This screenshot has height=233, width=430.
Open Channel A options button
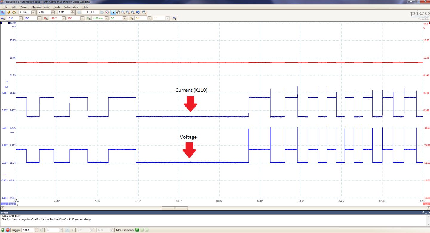tap(3, 18)
